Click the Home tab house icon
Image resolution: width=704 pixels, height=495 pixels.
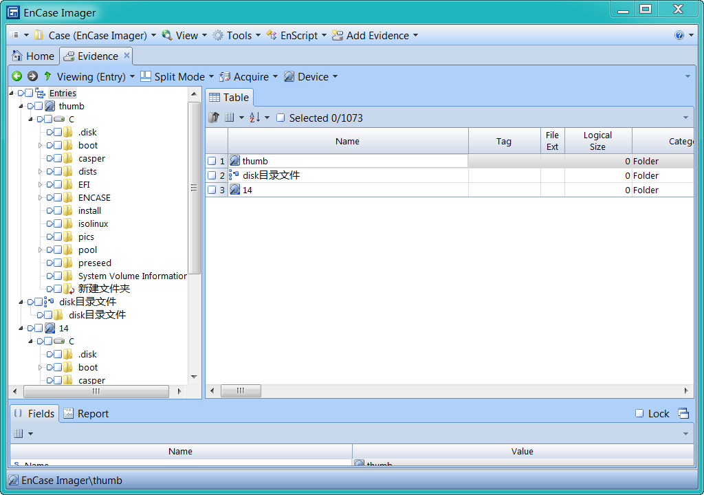(17, 56)
